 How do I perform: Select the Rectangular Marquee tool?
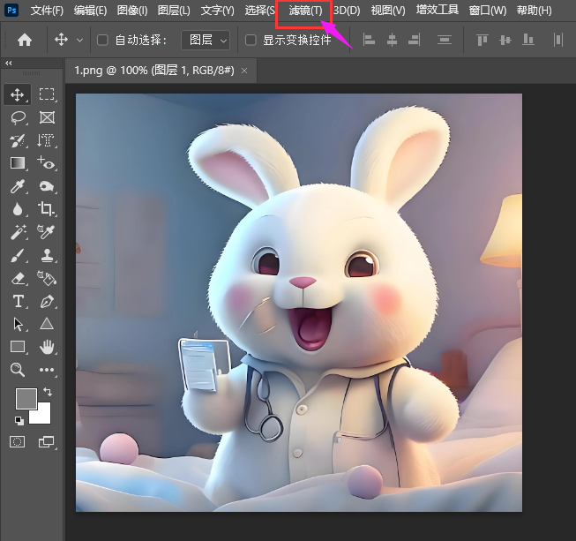47,94
